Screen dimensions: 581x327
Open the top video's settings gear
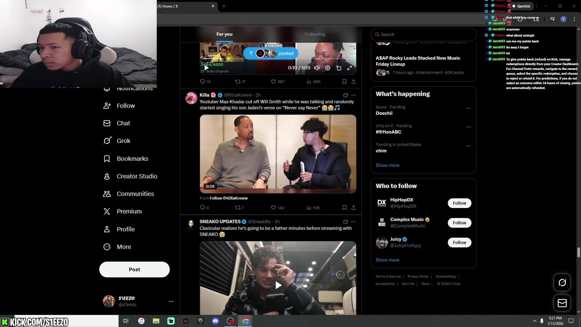[x=328, y=68]
